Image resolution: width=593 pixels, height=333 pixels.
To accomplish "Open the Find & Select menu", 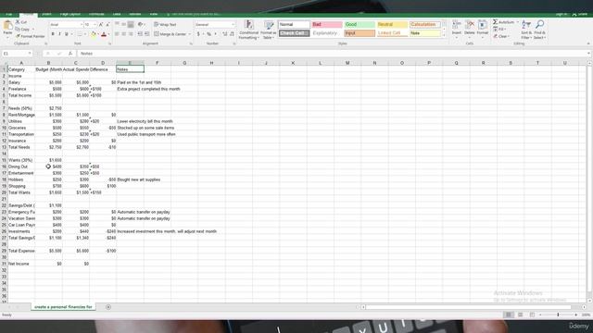I will tap(539, 30).
